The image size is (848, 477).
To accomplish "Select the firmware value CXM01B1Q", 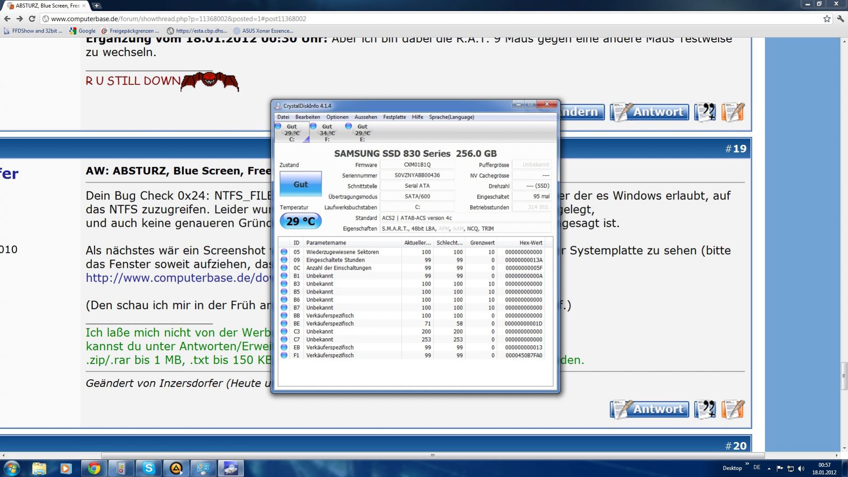I will click(417, 165).
